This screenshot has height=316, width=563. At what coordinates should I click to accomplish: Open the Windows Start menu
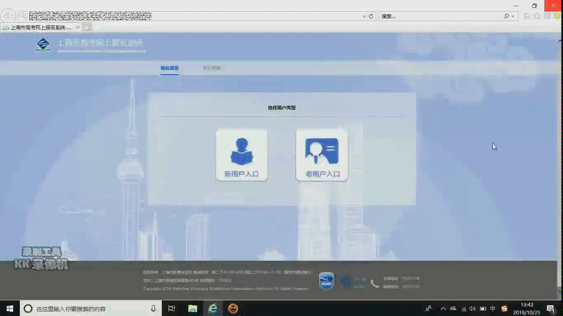(10, 309)
